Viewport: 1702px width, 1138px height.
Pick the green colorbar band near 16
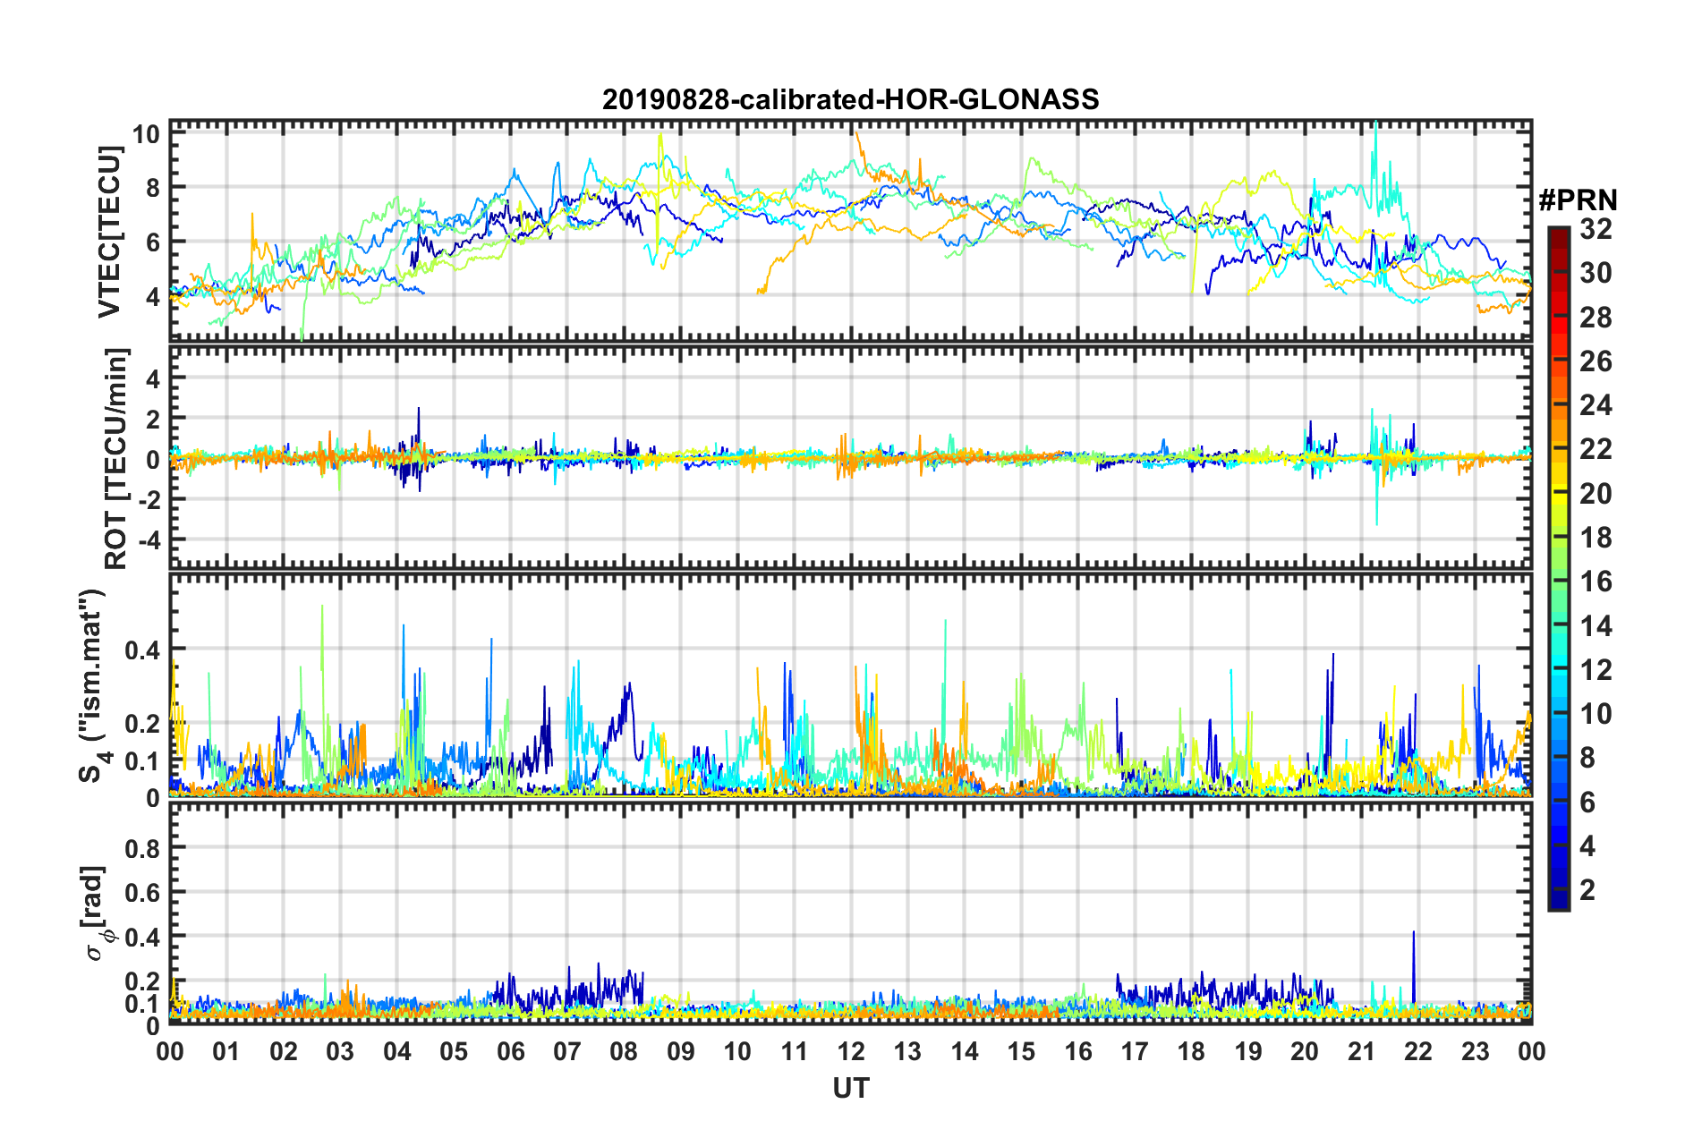[1558, 582]
